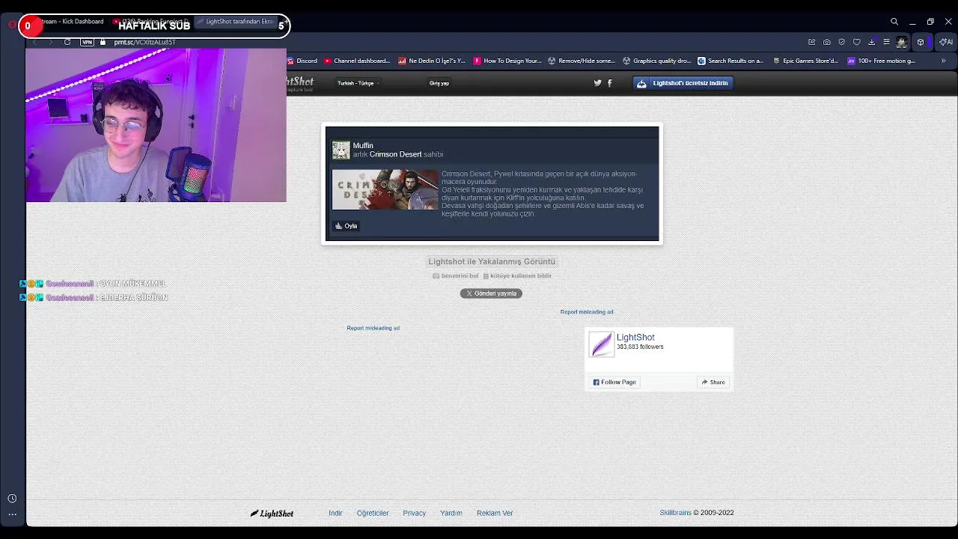Click the Facebook Follow Page button
This screenshot has width=958, height=539.
click(x=614, y=383)
